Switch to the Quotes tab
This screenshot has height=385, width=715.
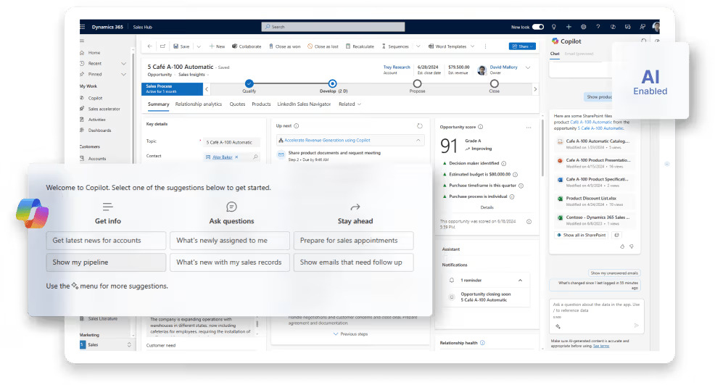pos(237,104)
